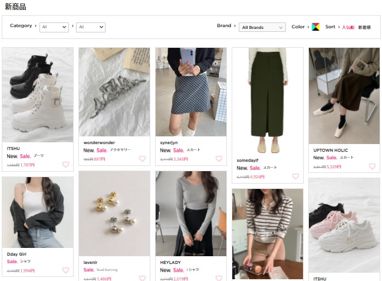Open the ITSHU pink and white sneakers image
Screen dimensions: 382x281
click(x=344, y=225)
